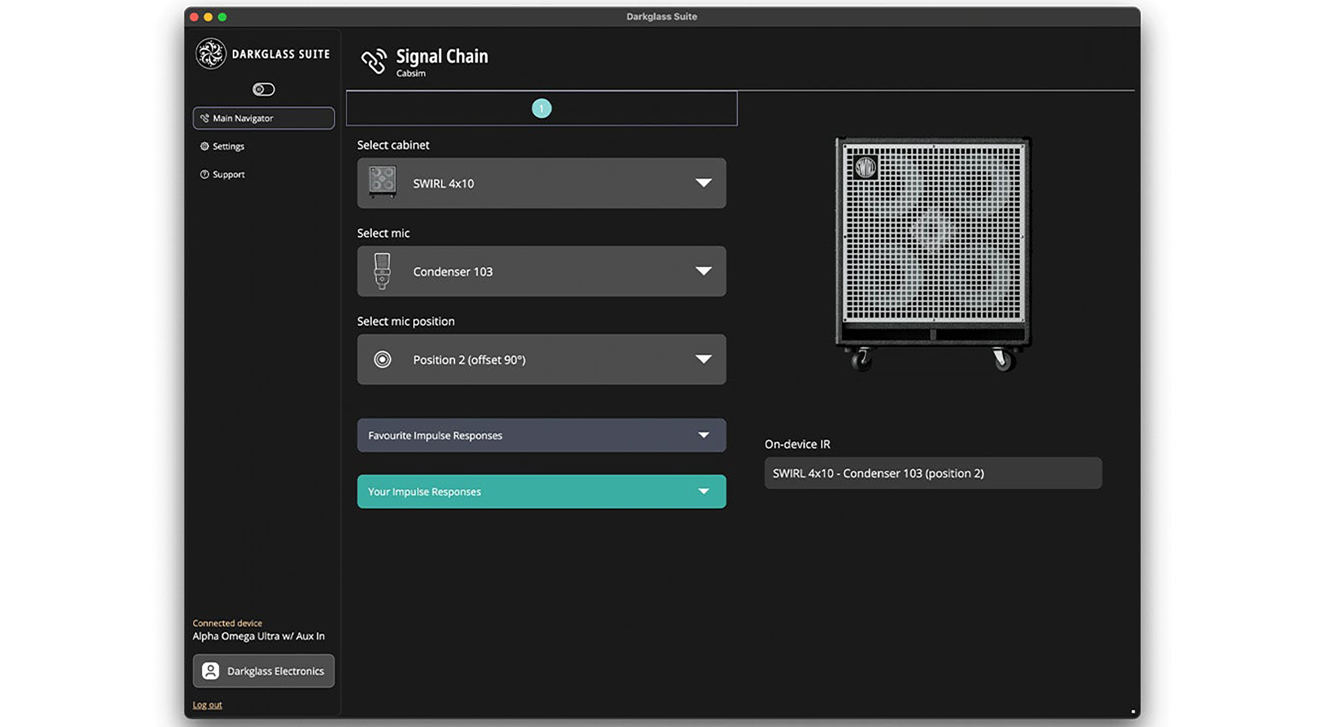Click the Select cabinet label

393,145
